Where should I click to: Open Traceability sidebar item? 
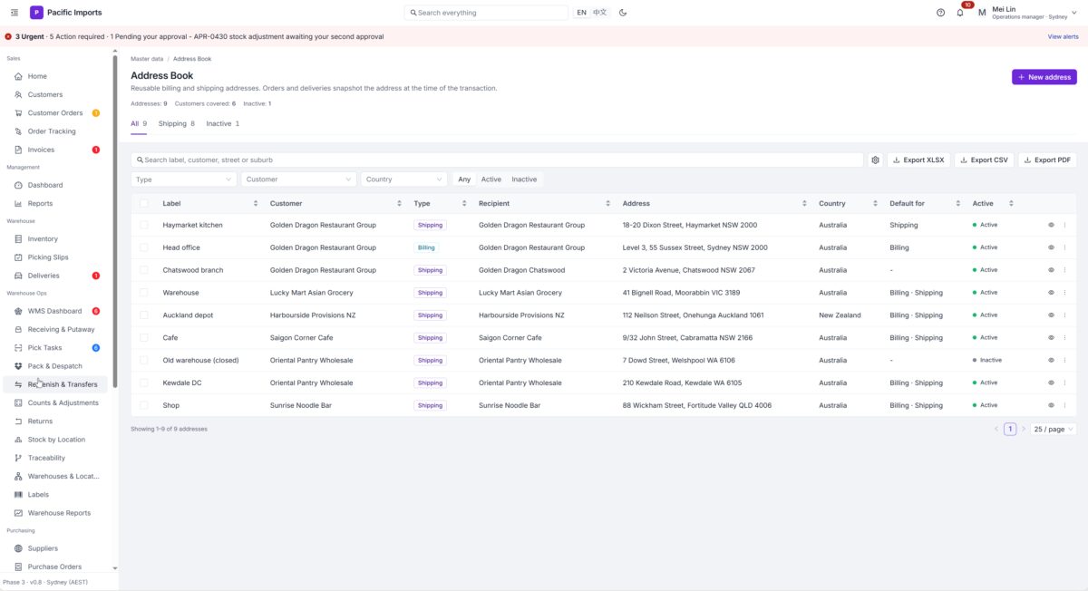pos(56,458)
